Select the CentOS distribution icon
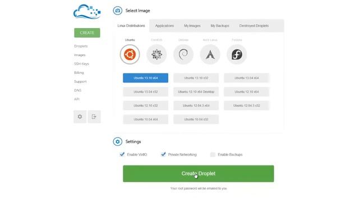The image size is (359, 202). pyautogui.click(x=157, y=54)
